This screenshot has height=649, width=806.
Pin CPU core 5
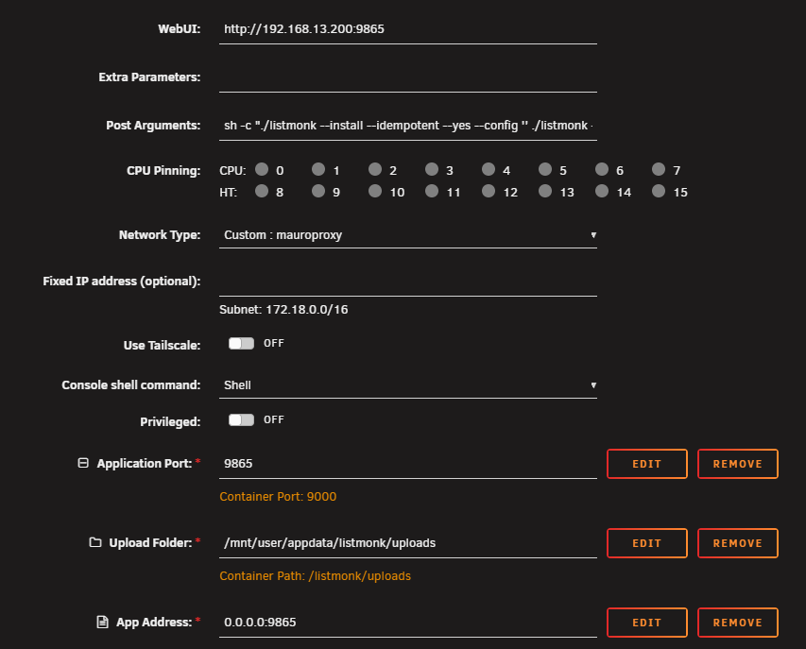545,169
